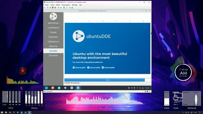Pause the virtual machine with the blue pause icon

[x=58, y=8]
